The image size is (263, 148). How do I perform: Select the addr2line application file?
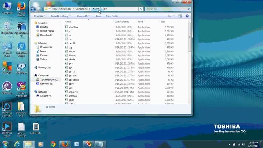(73, 27)
